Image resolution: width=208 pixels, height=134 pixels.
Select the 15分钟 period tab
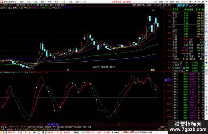pyautogui.click(x=23, y=5)
